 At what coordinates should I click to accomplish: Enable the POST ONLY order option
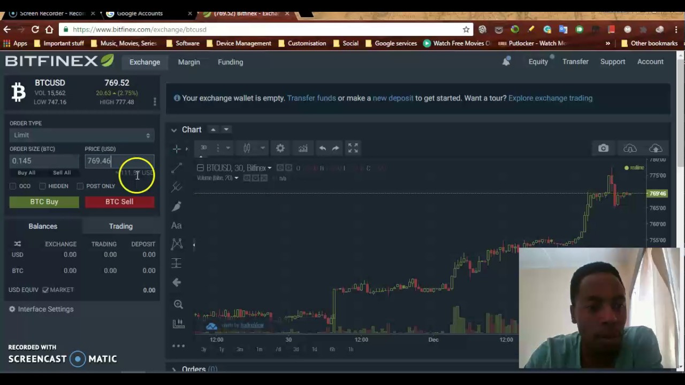coord(80,186)
